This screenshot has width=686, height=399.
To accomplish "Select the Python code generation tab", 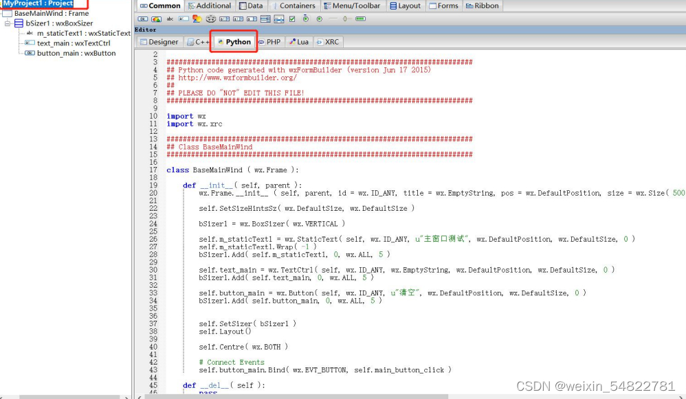I will (233, 41).
